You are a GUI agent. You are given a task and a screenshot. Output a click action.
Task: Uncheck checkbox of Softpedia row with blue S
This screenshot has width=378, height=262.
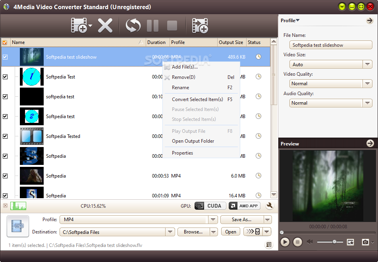(x=5, y=156)
